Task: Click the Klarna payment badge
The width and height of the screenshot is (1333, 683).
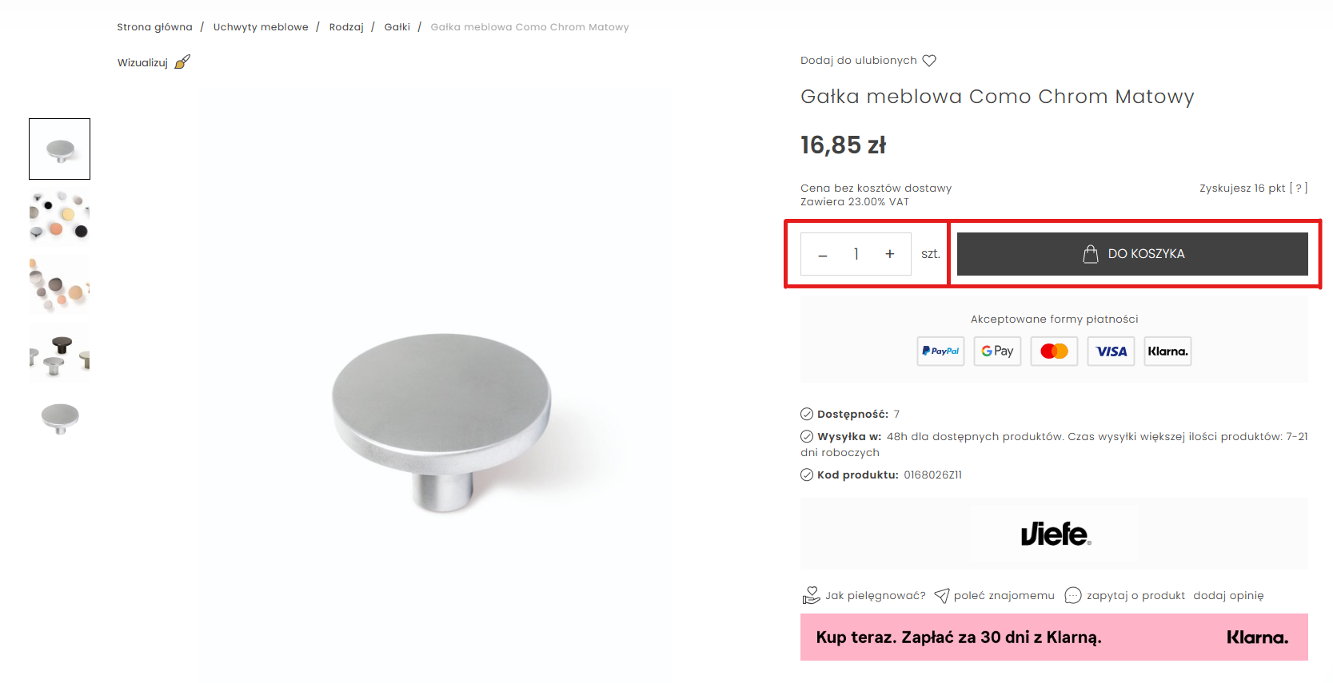Action: coord(1167,351)
